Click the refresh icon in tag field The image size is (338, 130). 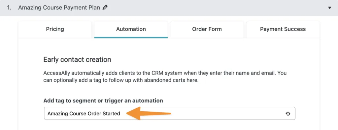click(x=288, y=114)
